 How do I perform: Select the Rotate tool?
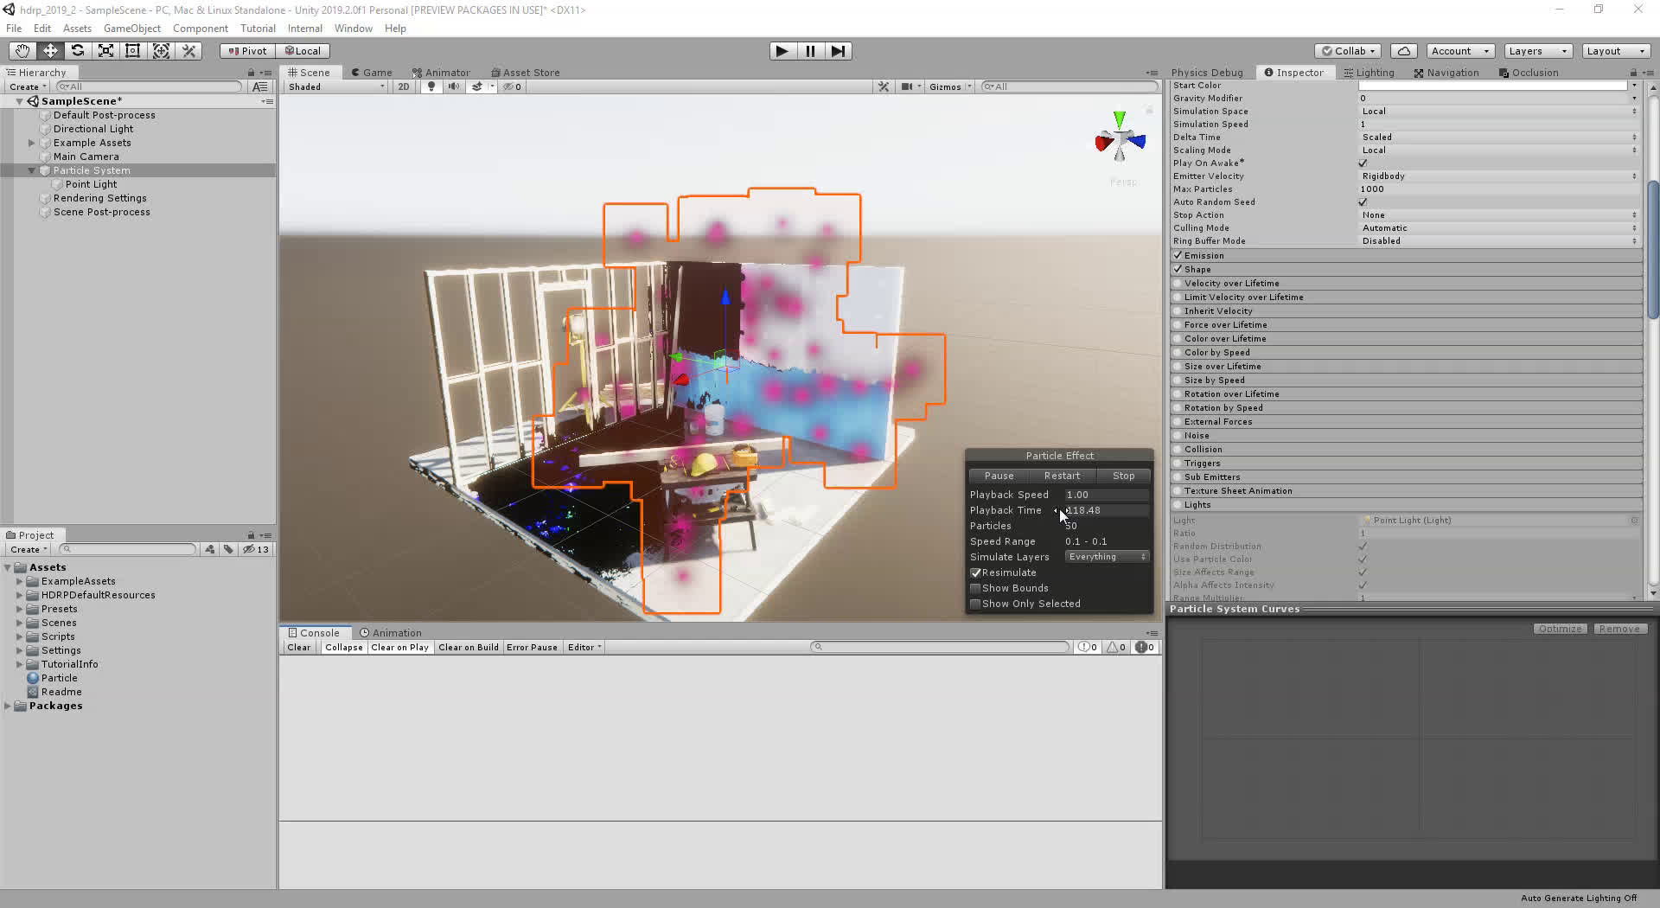[x=78, y=51]
